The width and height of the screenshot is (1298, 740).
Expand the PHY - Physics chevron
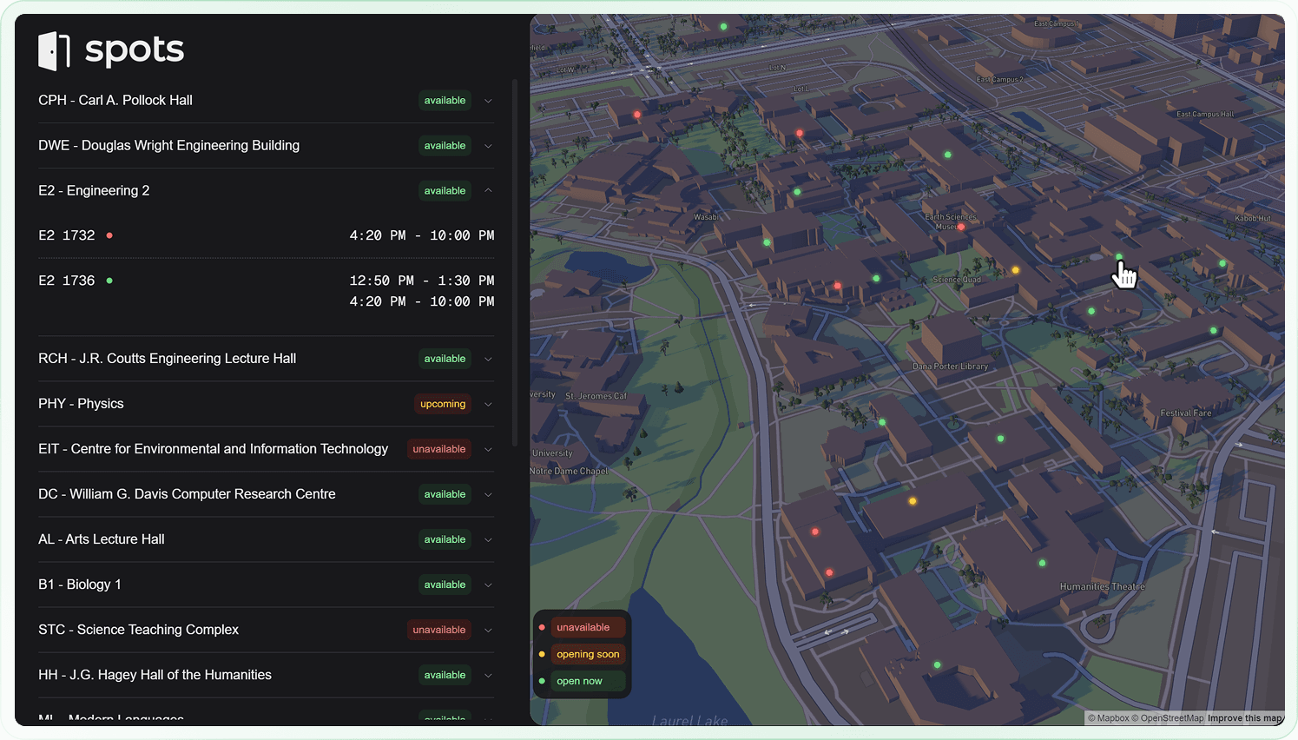(x=488, y=404)
